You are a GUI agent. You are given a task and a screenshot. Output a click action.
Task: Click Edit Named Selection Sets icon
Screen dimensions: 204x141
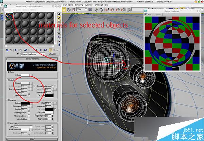point(129,10)
